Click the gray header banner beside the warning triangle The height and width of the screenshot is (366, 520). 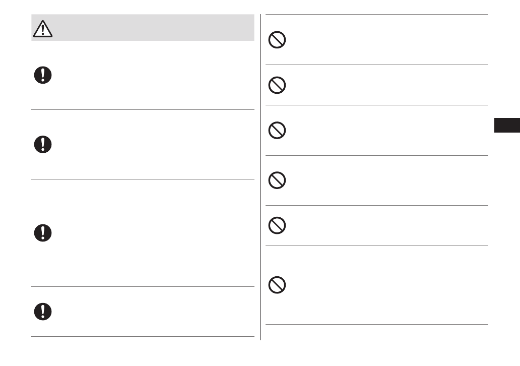click(x=151, y=28)
